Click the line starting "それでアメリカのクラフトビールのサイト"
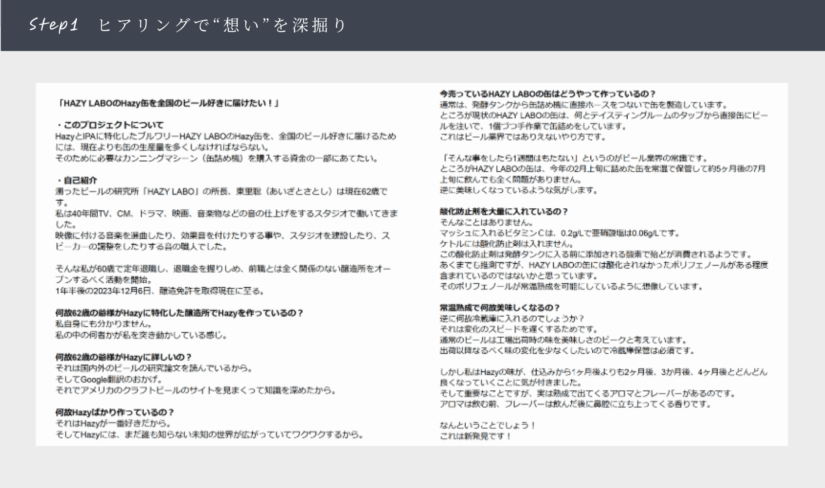 [196, 390]
